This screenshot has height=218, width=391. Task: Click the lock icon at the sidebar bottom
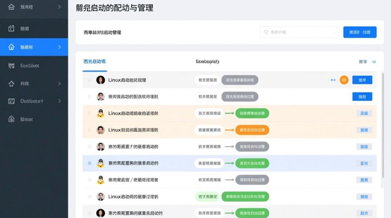(11, 119)
